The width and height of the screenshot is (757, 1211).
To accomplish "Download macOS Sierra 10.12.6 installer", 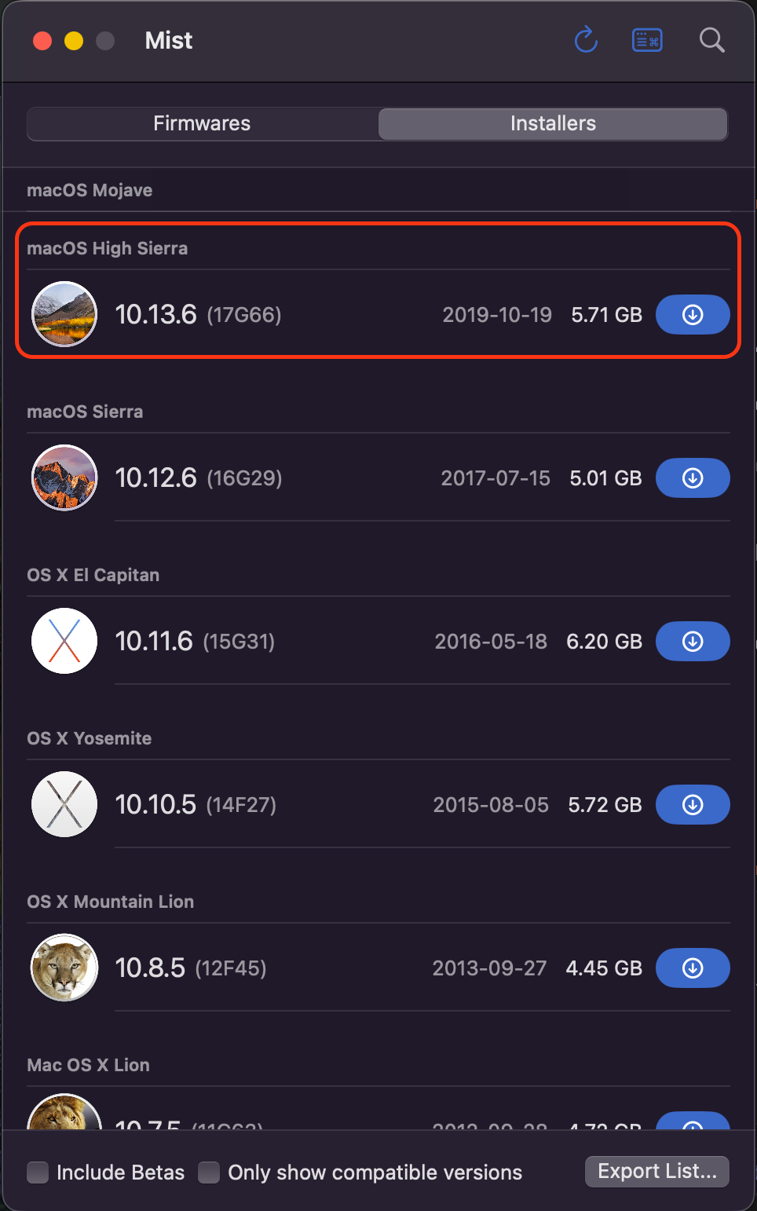I will 692,478.
